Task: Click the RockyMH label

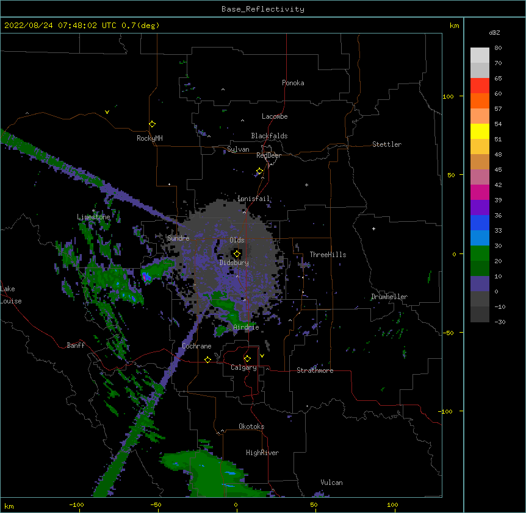Action: tap(150, 138)
